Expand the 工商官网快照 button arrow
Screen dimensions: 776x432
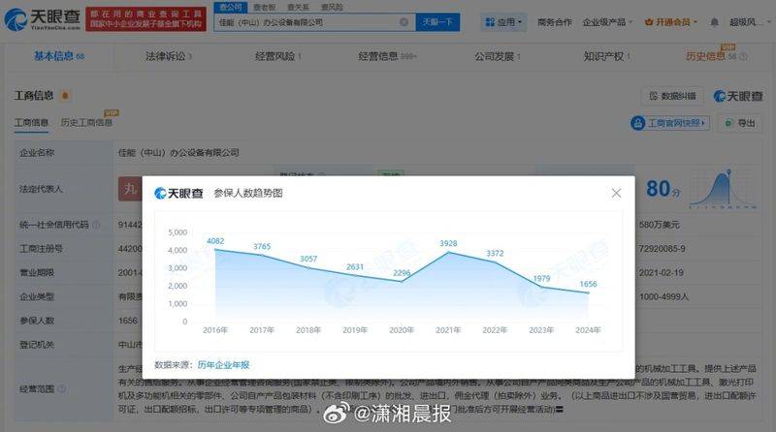703,123
